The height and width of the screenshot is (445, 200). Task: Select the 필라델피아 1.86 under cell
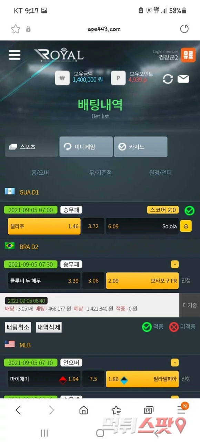142,379
